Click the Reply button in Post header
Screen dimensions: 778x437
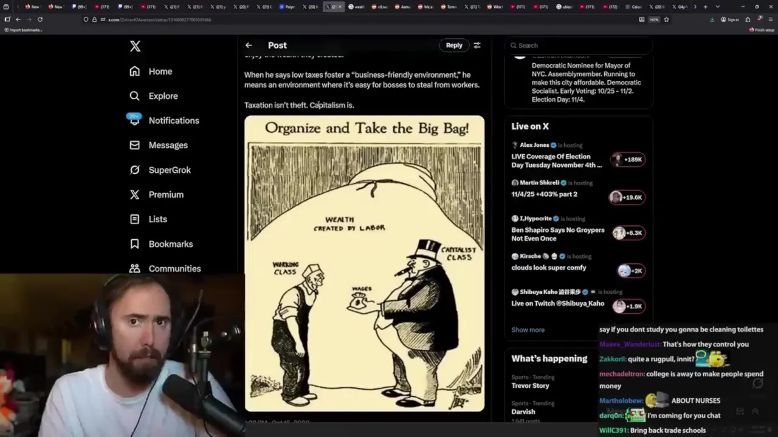click(454, 45)
